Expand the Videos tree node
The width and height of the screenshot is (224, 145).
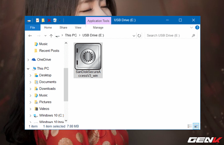point(30,109)
